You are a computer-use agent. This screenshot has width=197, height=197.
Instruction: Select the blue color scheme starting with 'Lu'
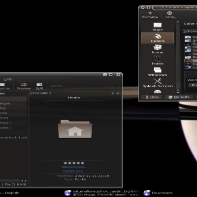point(191,67)
